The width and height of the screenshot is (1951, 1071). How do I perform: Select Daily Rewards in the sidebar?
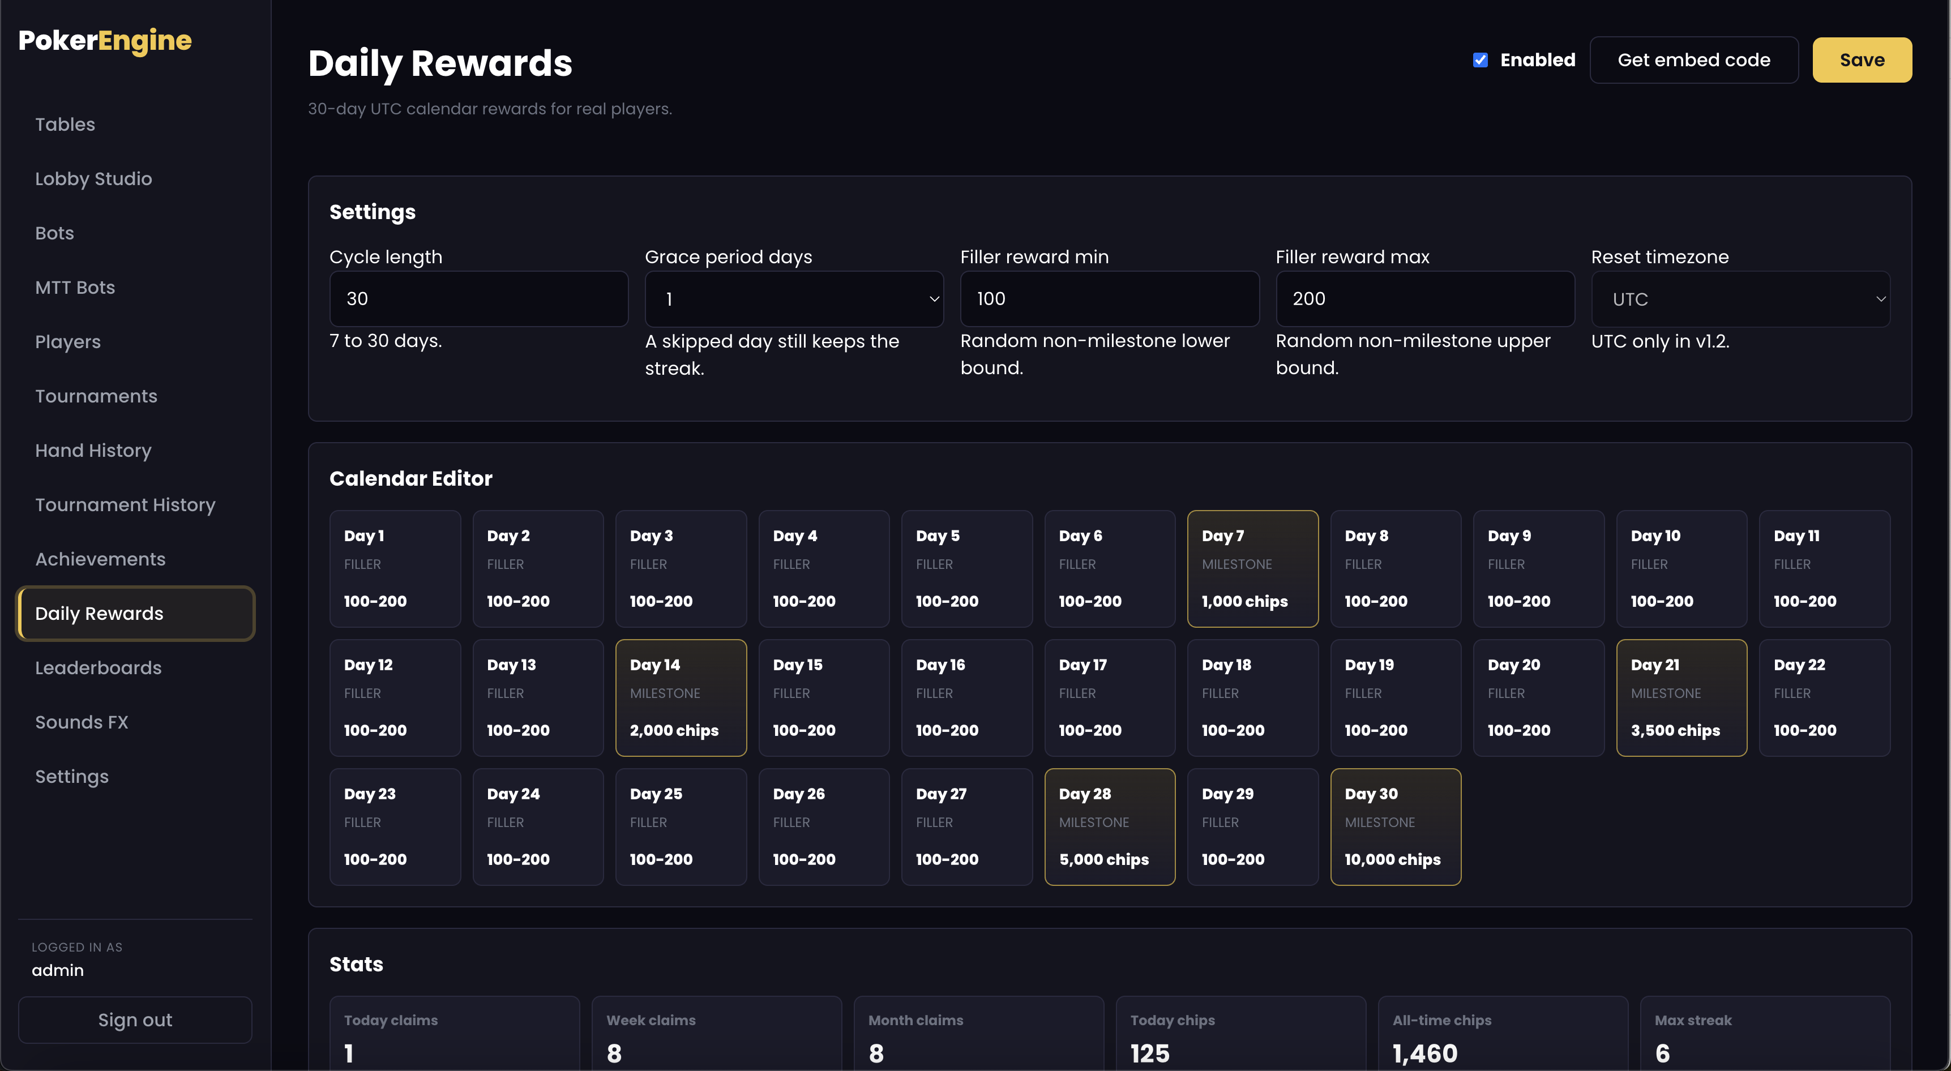pyautogui.click(x=135, y=614)
